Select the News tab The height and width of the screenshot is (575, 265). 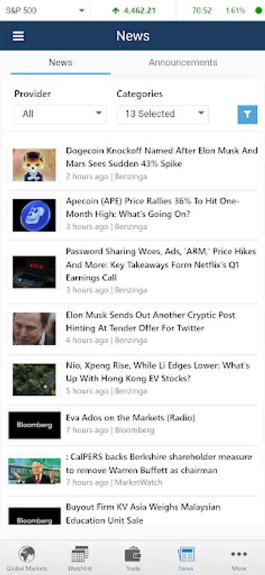tap(61, 63)
